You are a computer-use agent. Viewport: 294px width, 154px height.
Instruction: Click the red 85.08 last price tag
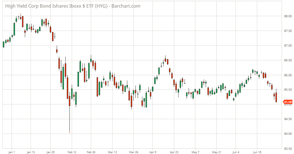pos(288,102)
